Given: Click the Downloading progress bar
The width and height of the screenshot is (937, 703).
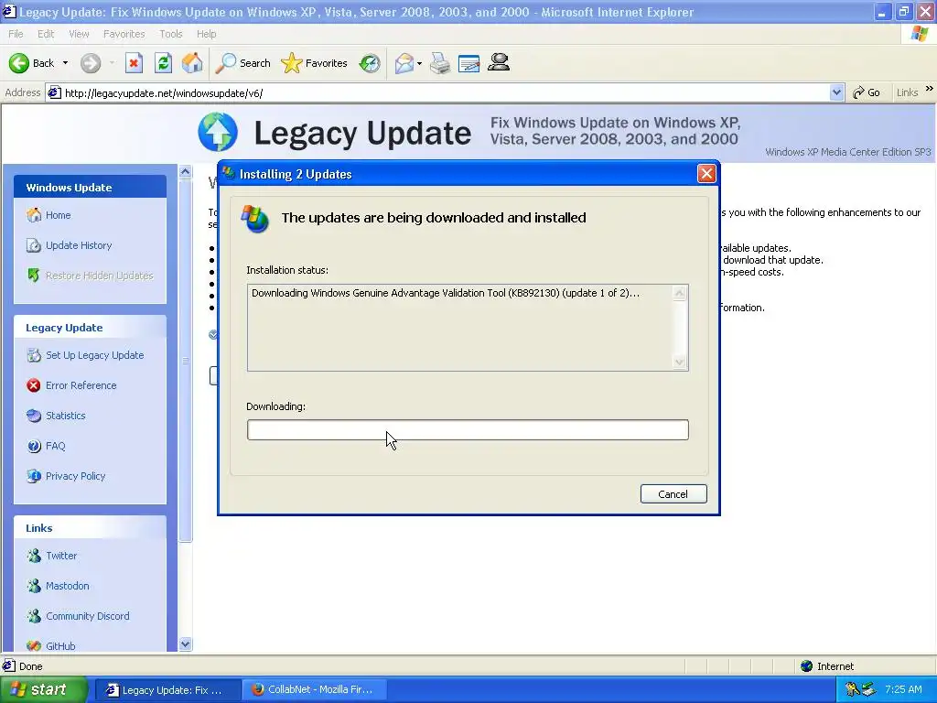Looking at the screenshot, I should [468, 430].
